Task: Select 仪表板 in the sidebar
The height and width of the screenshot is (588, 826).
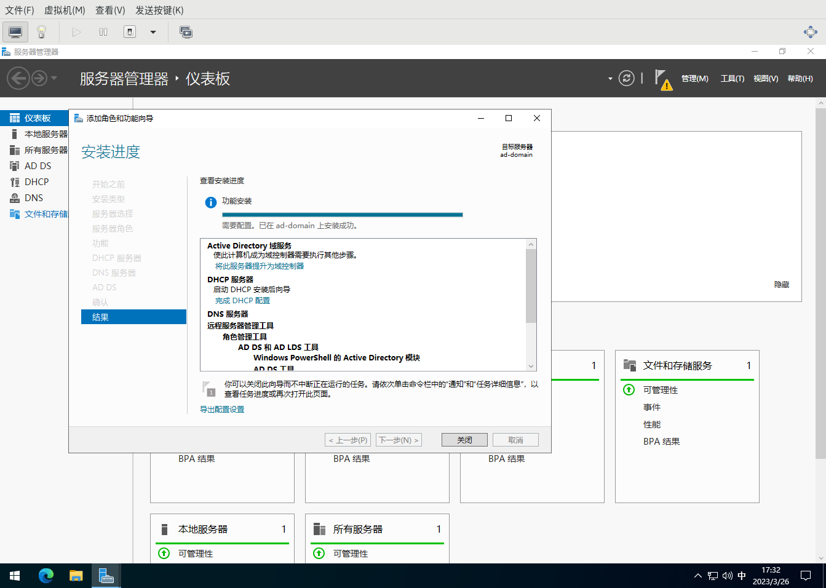Action: point(34,118)
